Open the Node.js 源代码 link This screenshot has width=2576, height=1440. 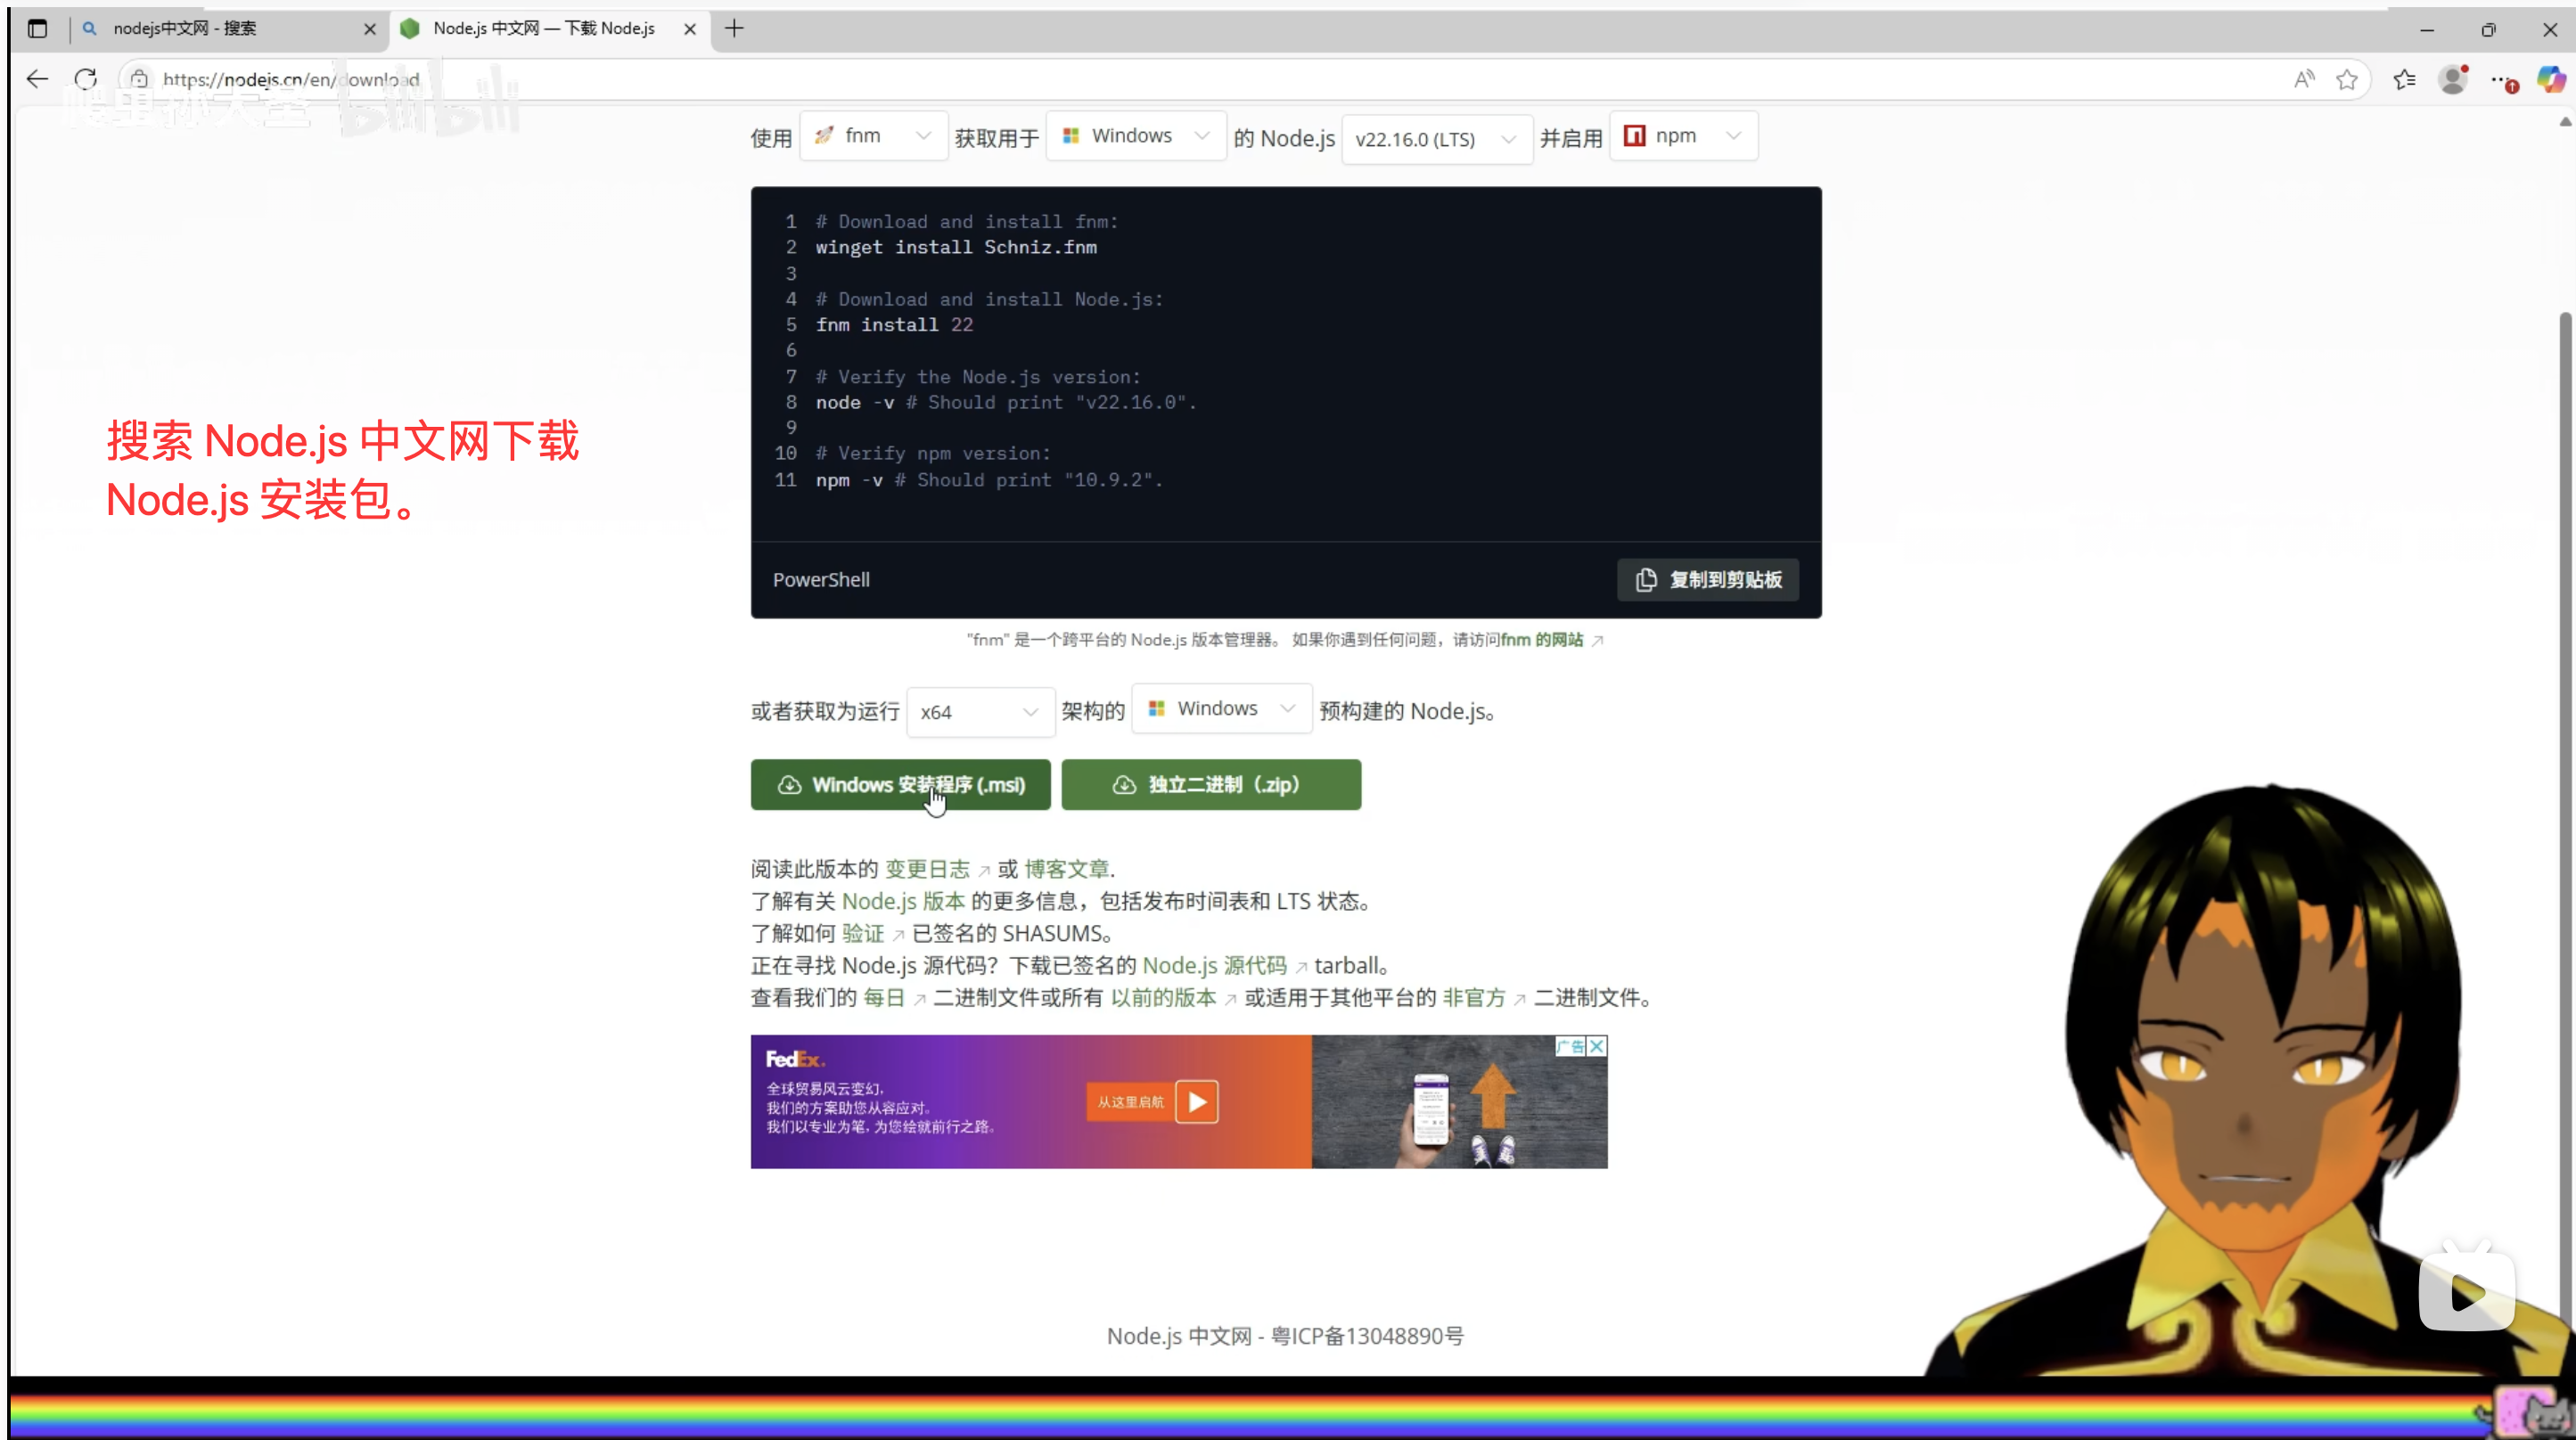point(1214,965)
